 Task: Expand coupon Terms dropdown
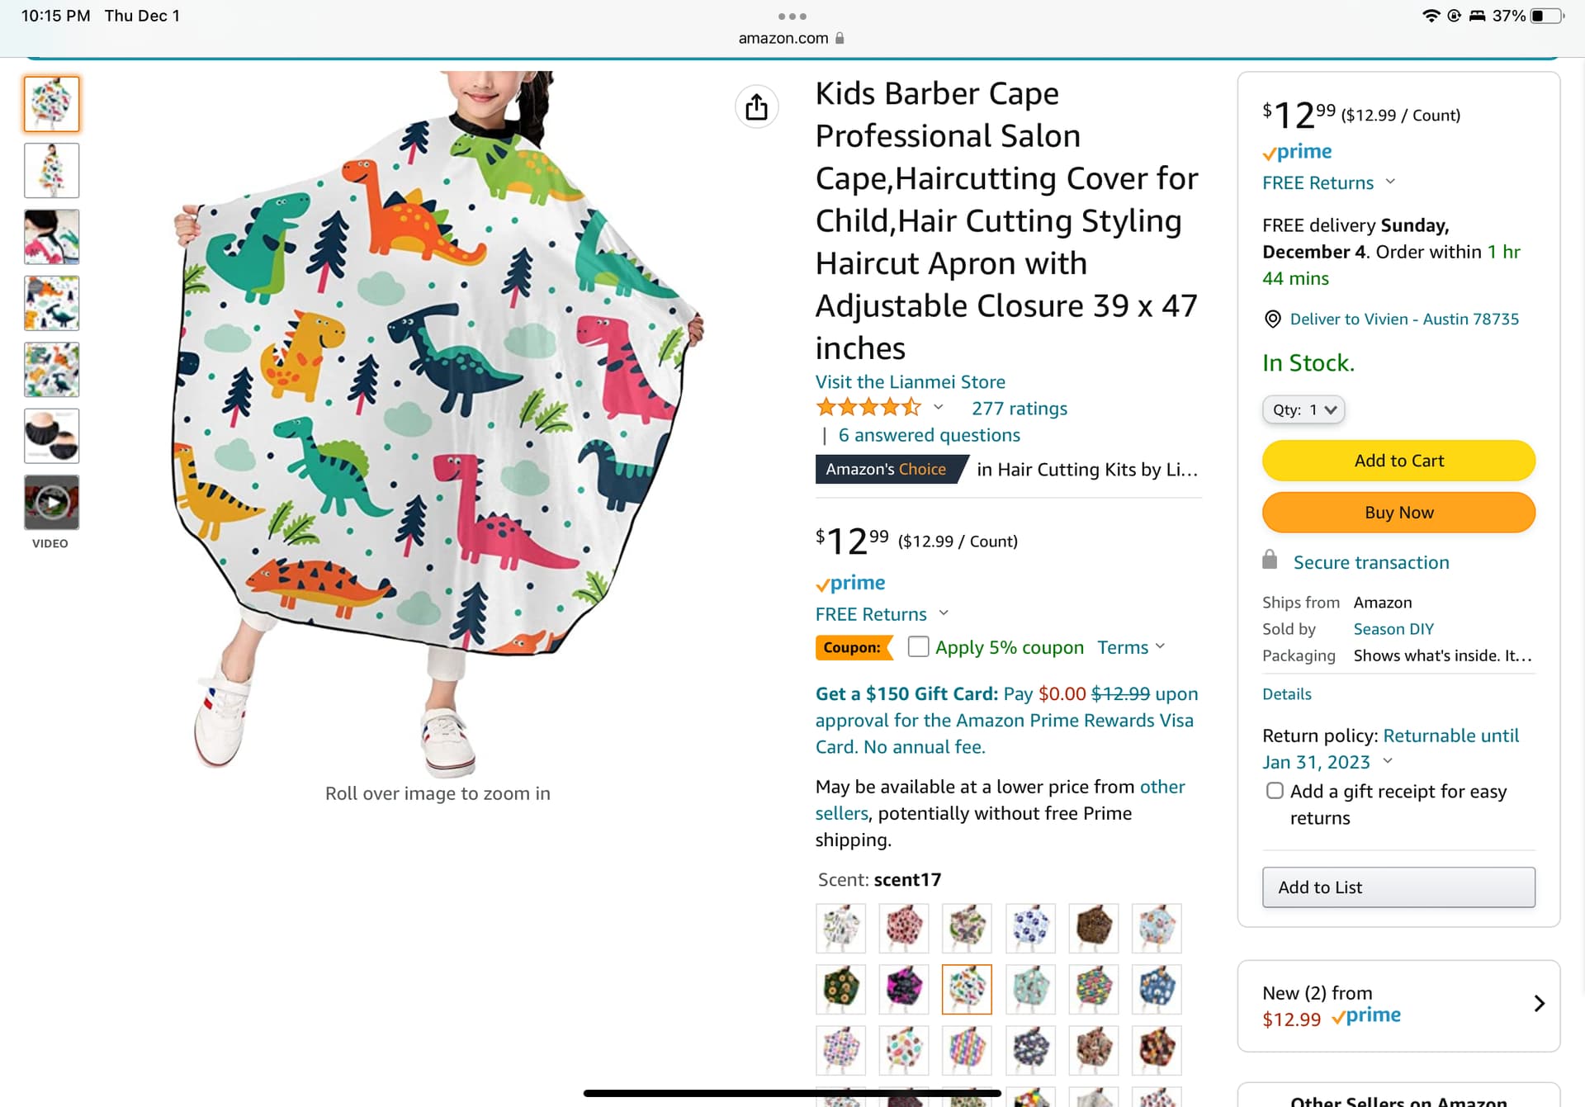(x=1131, y=647)
